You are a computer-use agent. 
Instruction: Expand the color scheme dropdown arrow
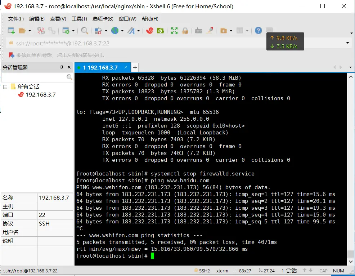click(106, 31)
